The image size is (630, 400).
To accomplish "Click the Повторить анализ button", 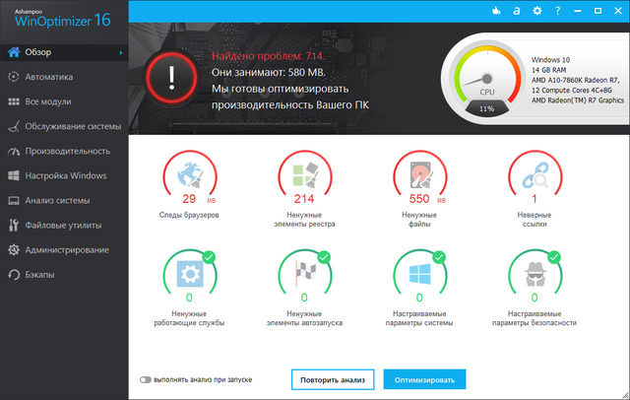I will (333, 378).
